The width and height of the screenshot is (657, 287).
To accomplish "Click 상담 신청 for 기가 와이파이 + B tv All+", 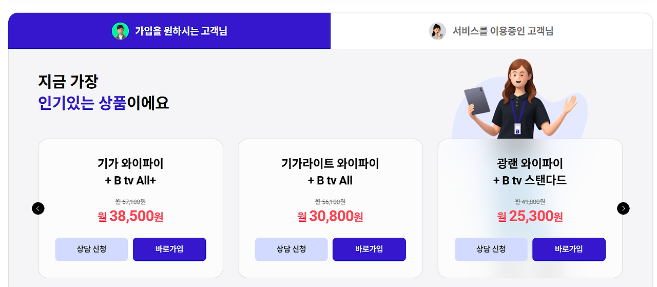I will tap(91, 250).
